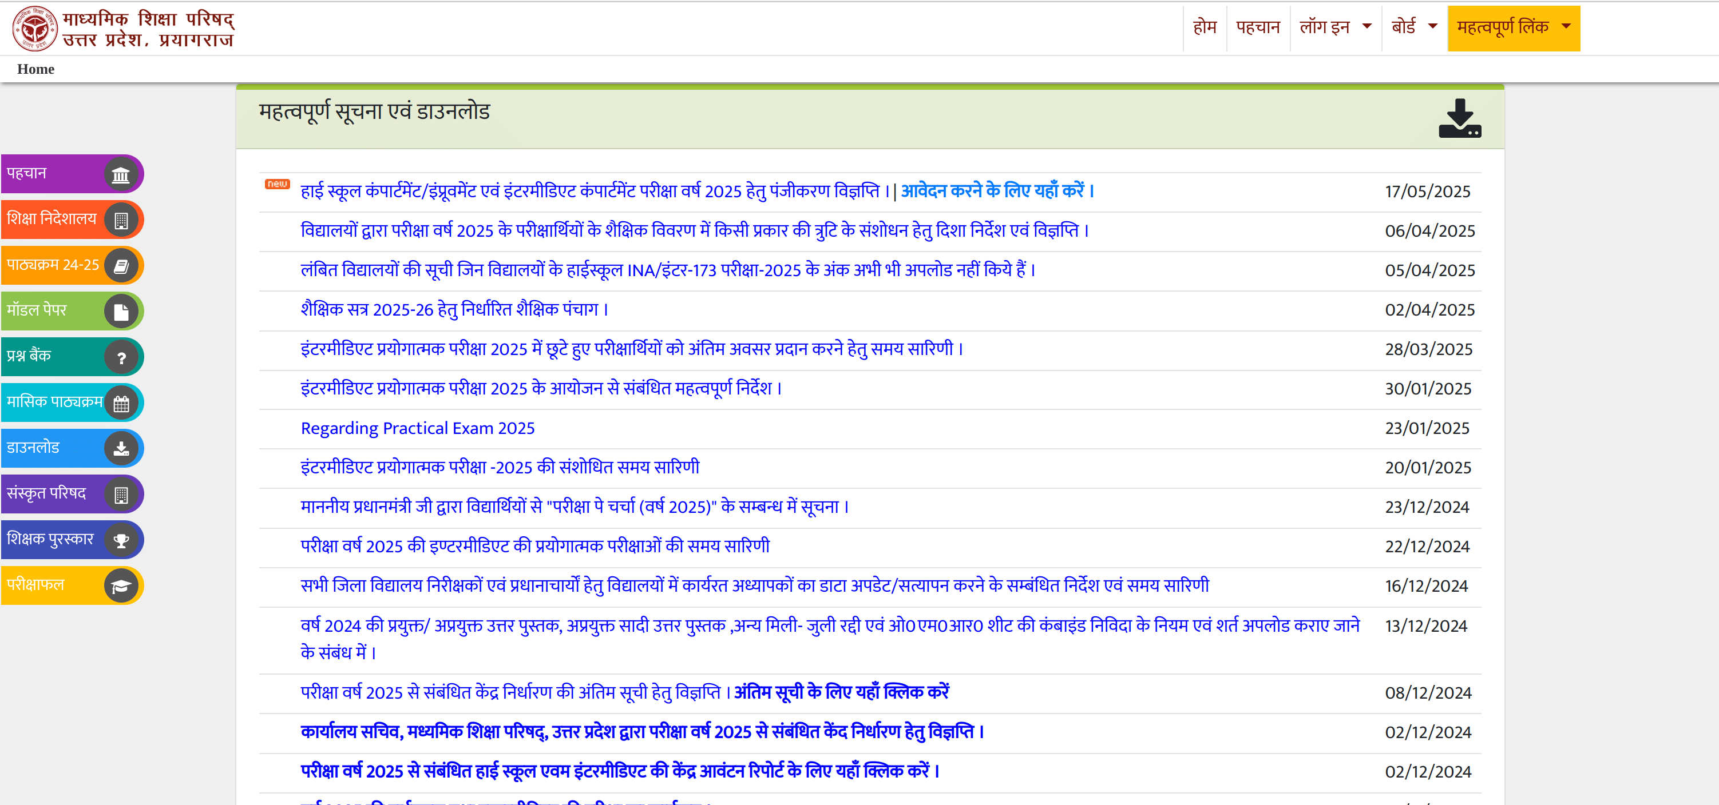
Task: Open लंबित विद्यालयों की सूची link
Action: click(667, 270)
